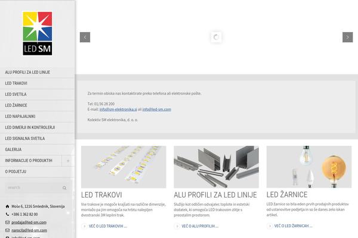Image resolution: width=358 pixels, height=238 pixels.
Task: Open LED SVETILA menu item
Action: point(37,94)
